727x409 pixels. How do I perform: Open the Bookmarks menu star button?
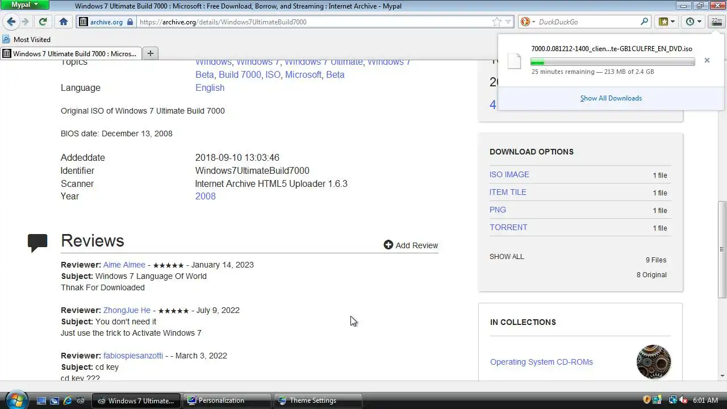(663, 22)
